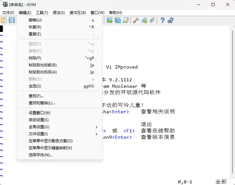
Task: Open the 缓冲区(B) menu
Action: pyautogui.click(x=77, y=13)
